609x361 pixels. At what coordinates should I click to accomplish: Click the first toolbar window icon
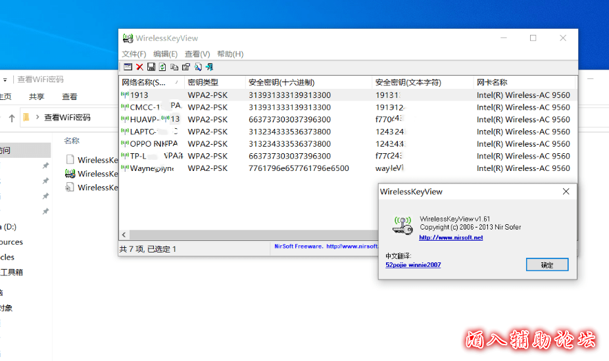tap(128, 67)
